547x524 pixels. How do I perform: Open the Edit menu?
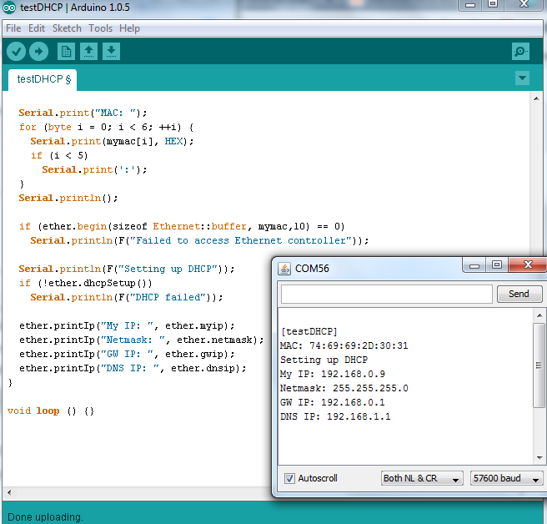[37, 28]
